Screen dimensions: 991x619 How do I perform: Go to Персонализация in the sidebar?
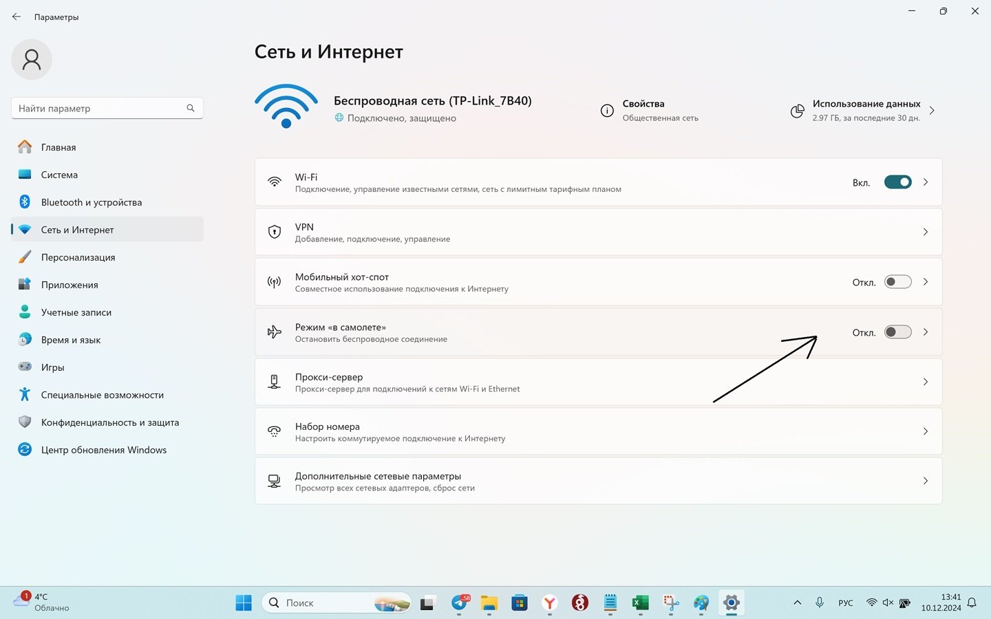[x=107, y=257]
